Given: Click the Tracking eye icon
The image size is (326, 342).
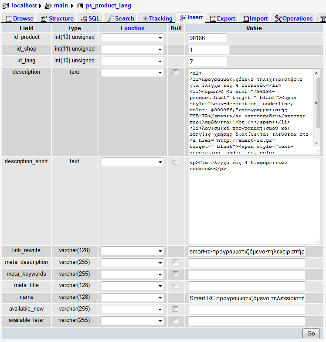Looking at the screenshot, I should 145,19.
